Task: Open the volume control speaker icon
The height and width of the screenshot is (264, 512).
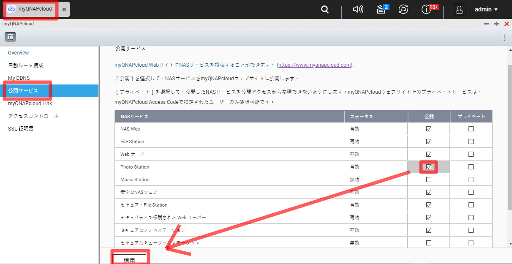Action: (x=358, y=9)
